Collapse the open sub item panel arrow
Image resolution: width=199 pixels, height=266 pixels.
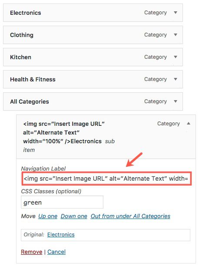tap(189, 124)
